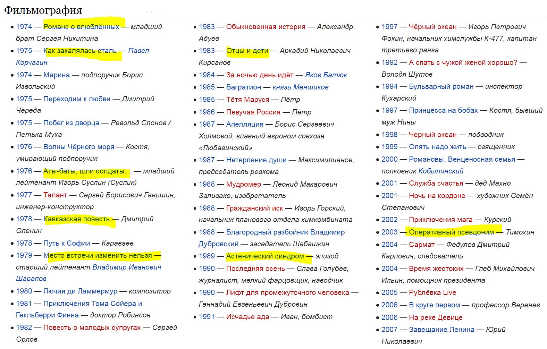The height and width of the screenshot is (349, 547).
Task: Click the Опять надо жить link
Action: [437, 147]
